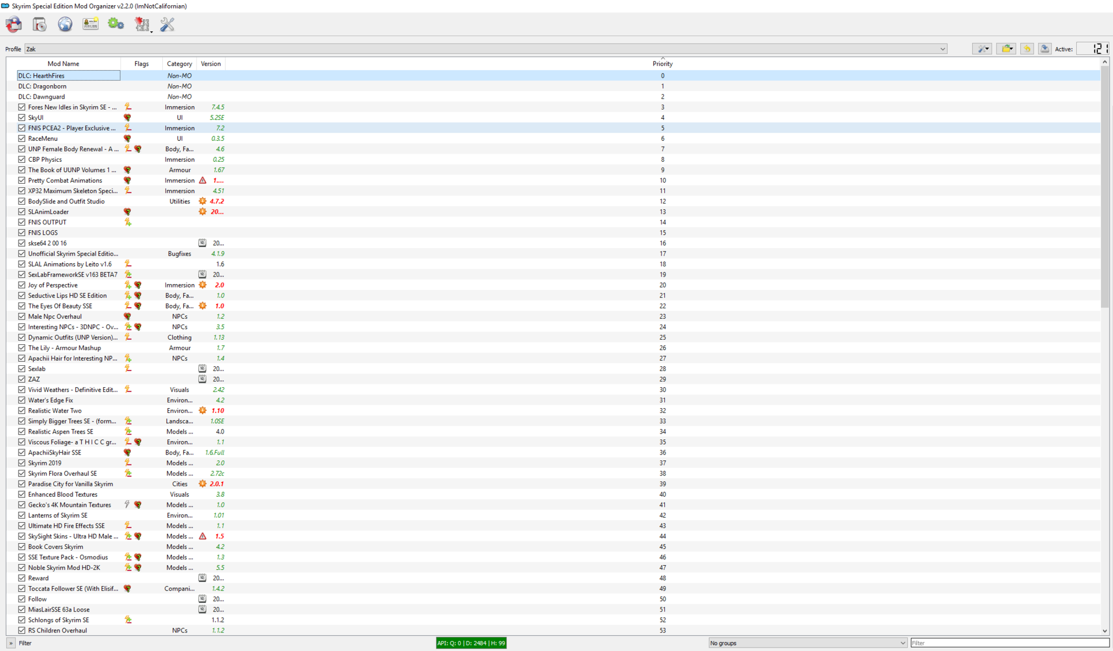Click the create backup icon
Image resolution: width=1113 pixels, height=651 pixels.
coord(1045,49)
